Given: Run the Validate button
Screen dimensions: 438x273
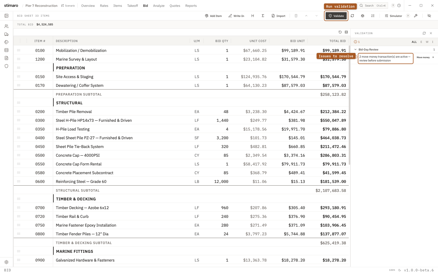Looking at the screenshot, I should (336, 16).
